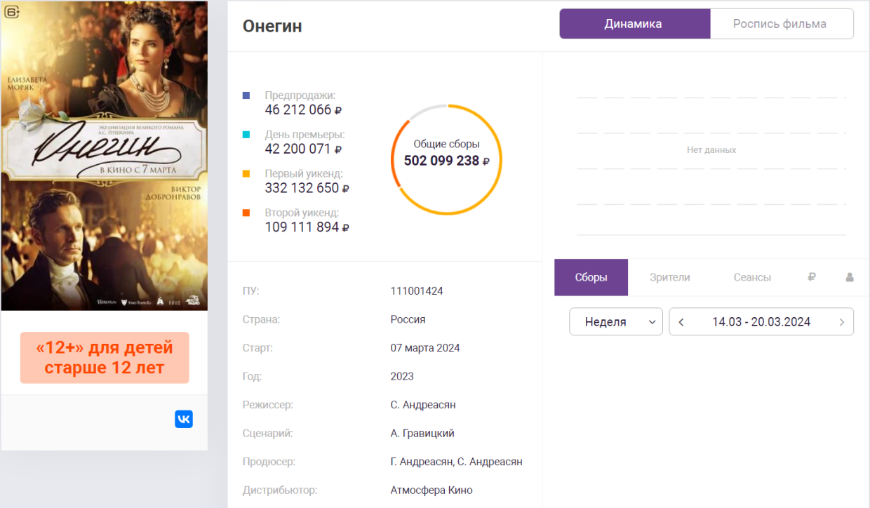Image resolution: width=870 pixels, height=508 pixels.
Task: Click the Год field label
Action: pos(252,376)
